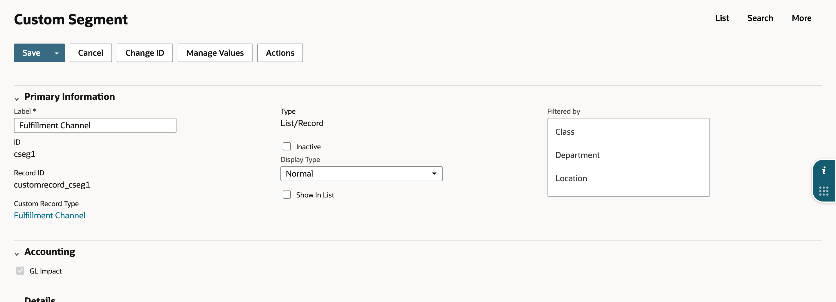The height and width of the screenshot is (302, 836).
Task: Open the Actions menu button
Action: tap(280, 53)
